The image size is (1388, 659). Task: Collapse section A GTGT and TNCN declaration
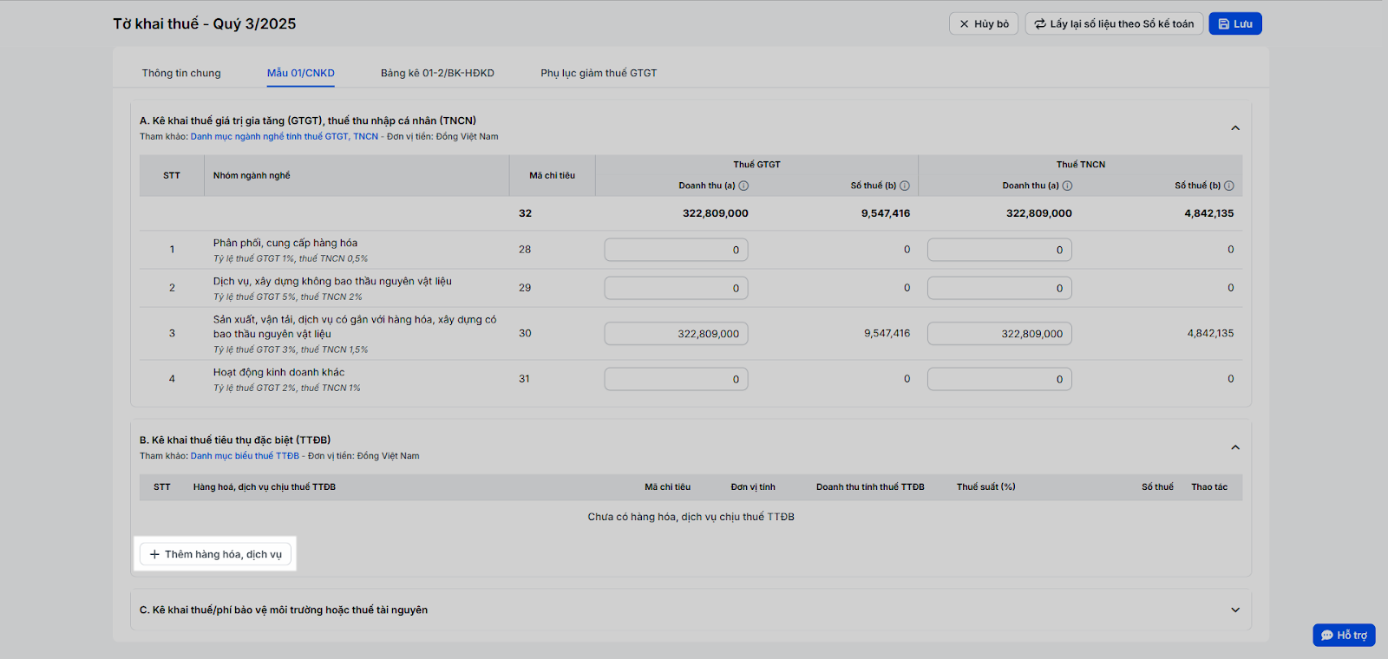(1235, 128)
